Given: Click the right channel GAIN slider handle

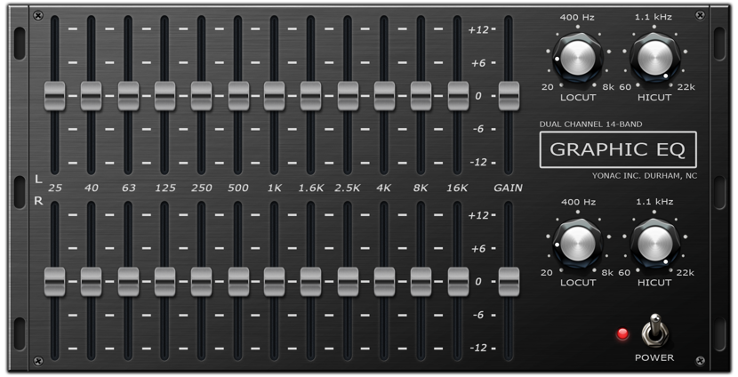Looking at the screenshot, I should point(509,281).
